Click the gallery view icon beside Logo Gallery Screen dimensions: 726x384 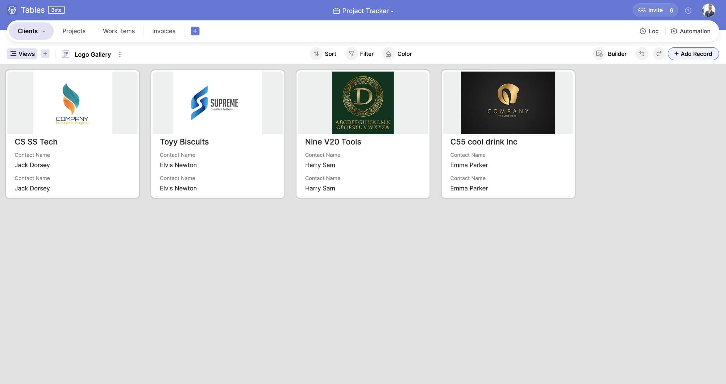coord(65,54)
